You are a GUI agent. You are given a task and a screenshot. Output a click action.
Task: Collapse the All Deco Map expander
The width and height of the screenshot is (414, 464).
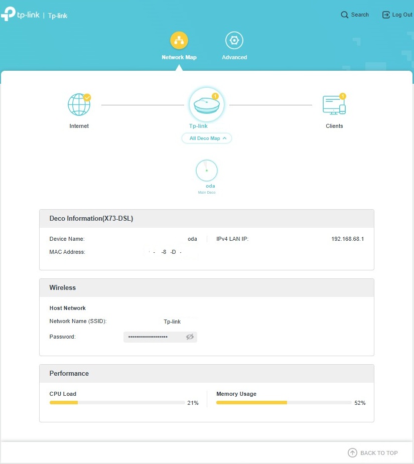[207, 138]
